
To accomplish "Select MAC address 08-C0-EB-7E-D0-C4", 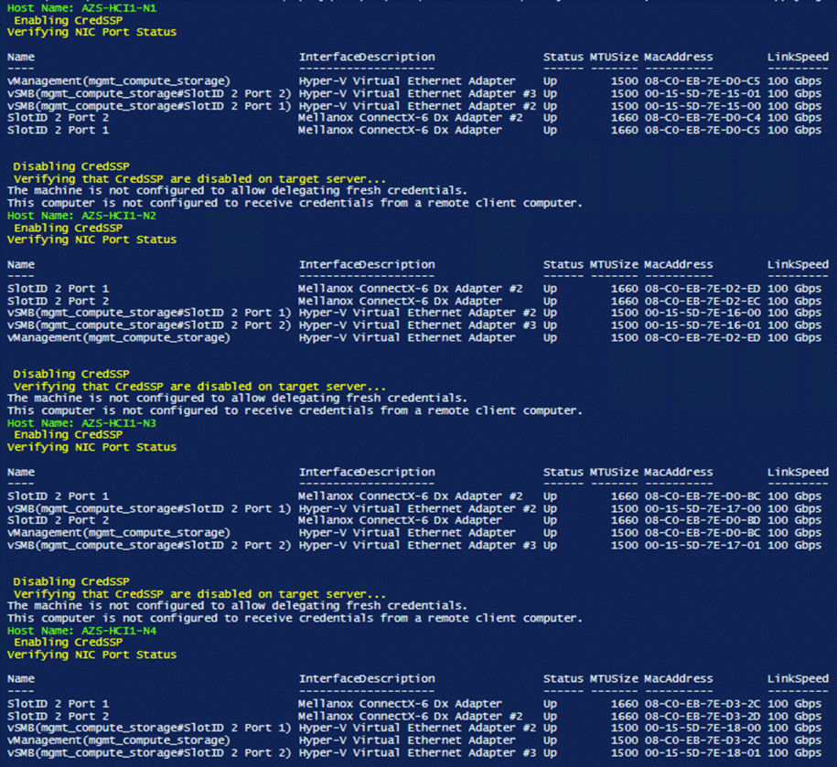I will [x=702, y=117].
